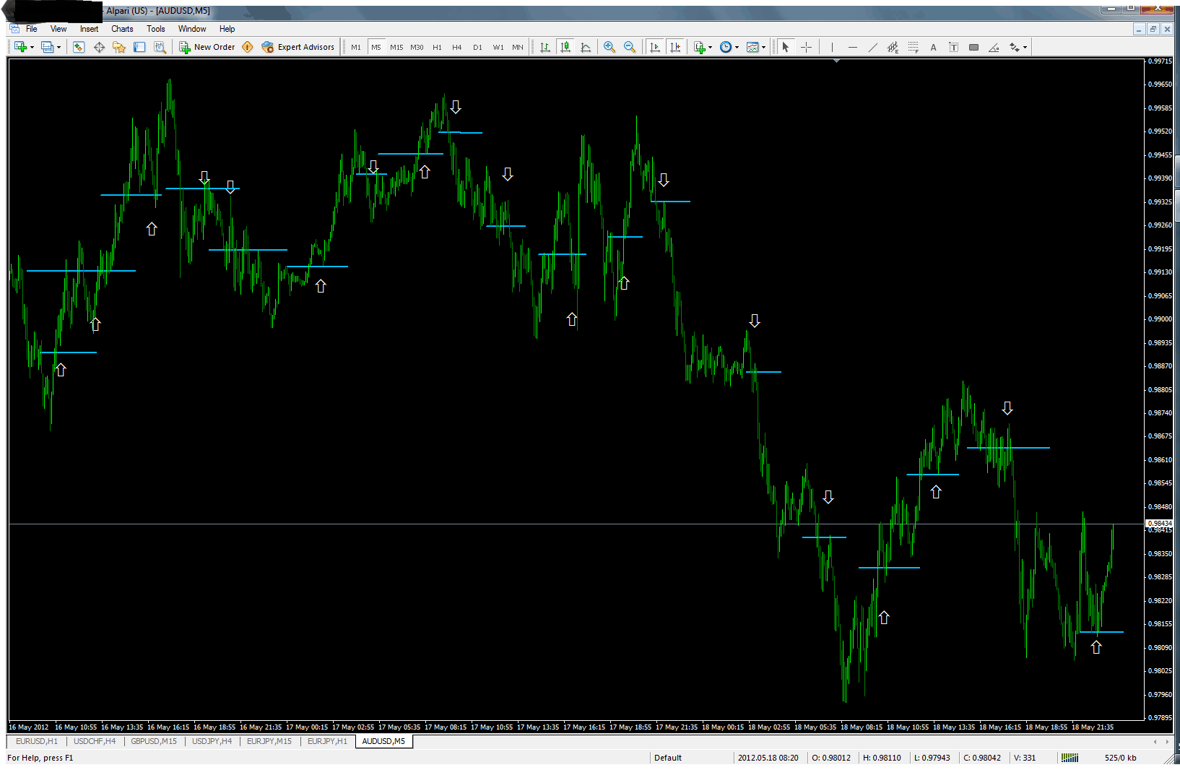
Task: Open the Tools menu
Action: click(x=156, y=29)
